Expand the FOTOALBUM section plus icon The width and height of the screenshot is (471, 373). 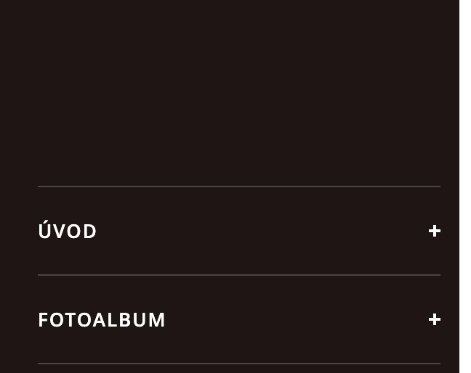pyautogui.click(x=435, y=319)
